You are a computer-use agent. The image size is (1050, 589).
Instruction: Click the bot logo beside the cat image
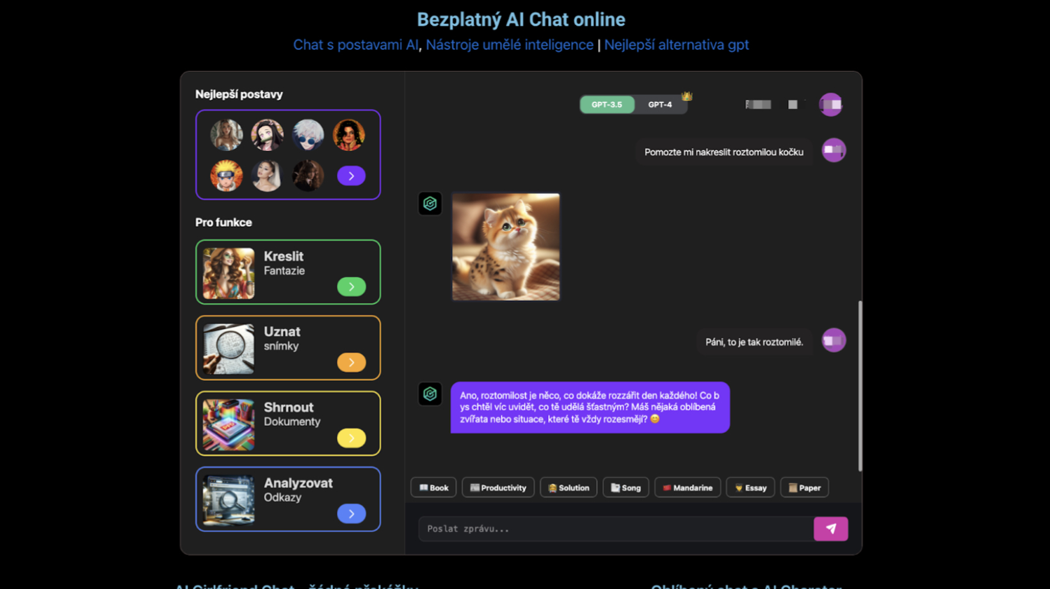coord(430,204)
